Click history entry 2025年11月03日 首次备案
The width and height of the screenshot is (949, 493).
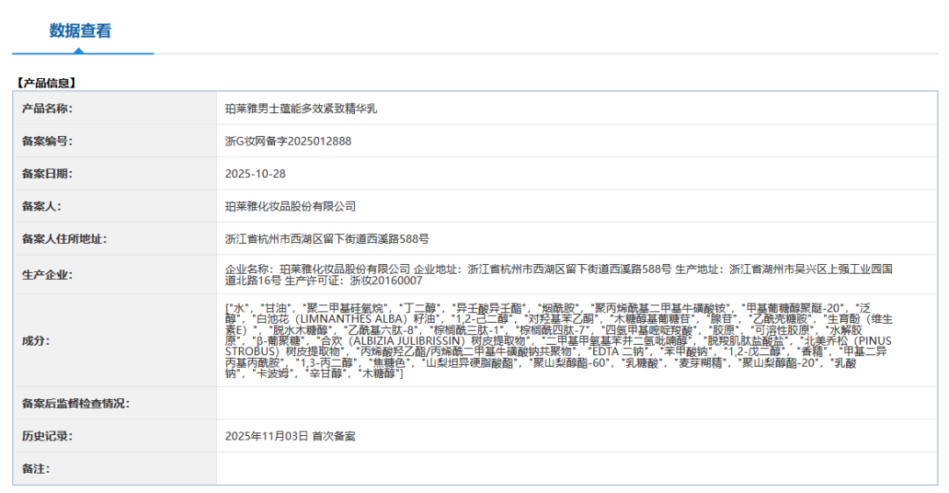[x=290, y=436]
